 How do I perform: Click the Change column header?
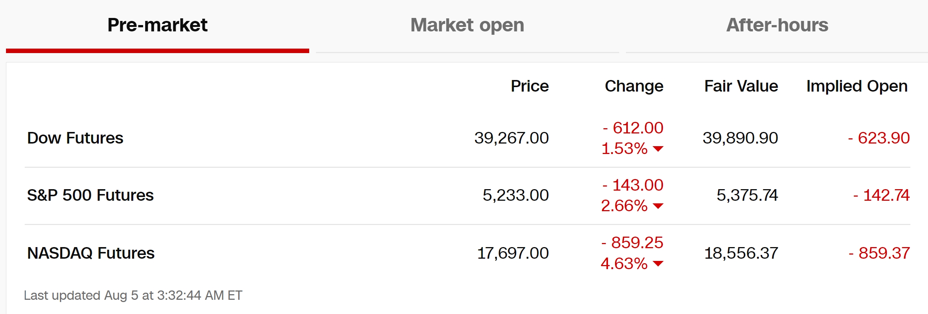tap(634, 86)
